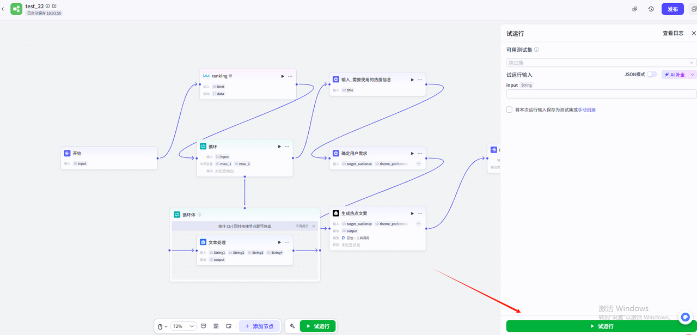Open the 测试集 dropdown

[x=601, y=63]
